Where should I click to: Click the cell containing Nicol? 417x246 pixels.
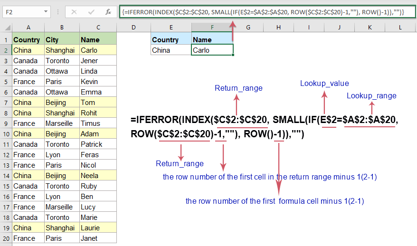coord(98,165)
